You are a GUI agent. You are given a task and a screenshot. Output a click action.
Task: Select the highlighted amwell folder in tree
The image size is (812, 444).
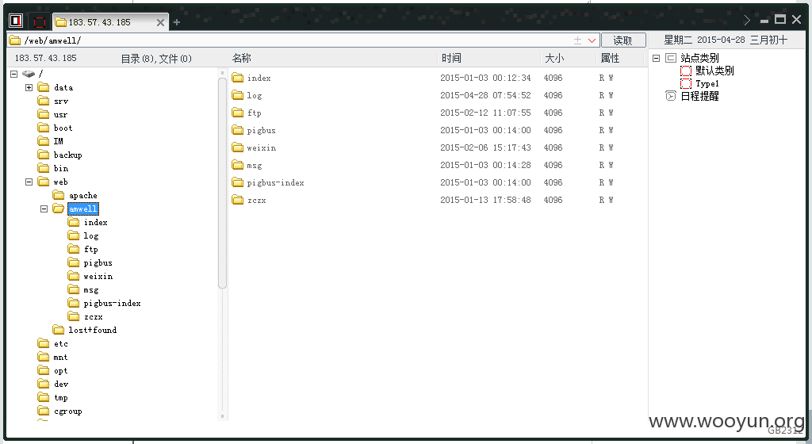pyautogui.click(x=82, y=209)
